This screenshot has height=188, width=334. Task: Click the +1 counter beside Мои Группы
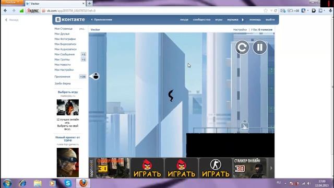83,60
